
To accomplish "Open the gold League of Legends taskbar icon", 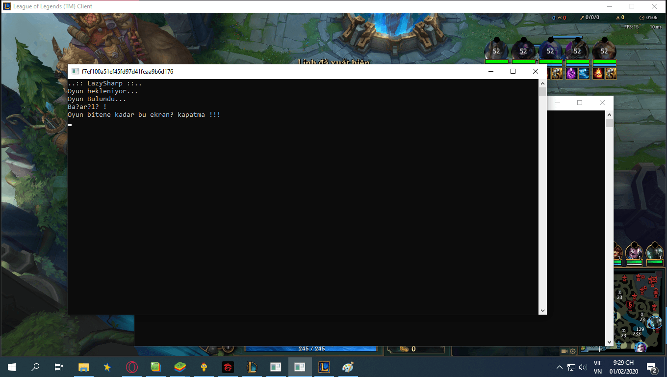I will coord(252,367).
